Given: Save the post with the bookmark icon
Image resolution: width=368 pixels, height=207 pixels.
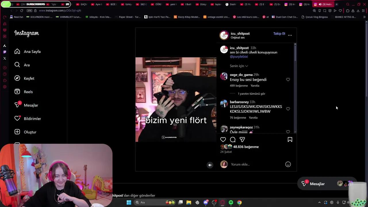Looking at the screenshot, I should 290,139.
